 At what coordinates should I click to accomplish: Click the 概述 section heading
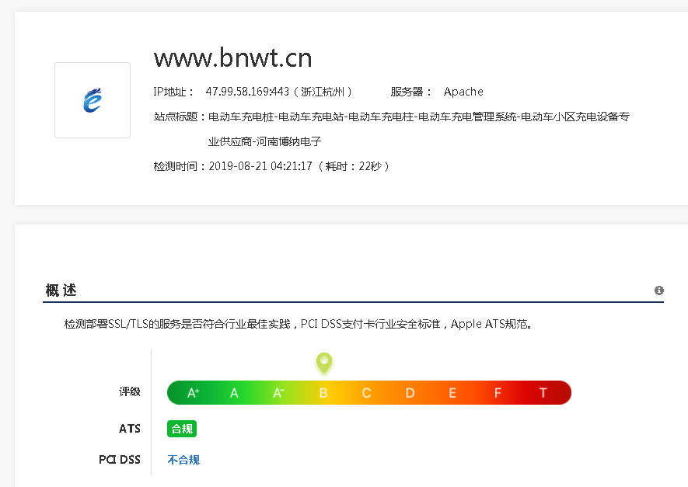[61, 290]
